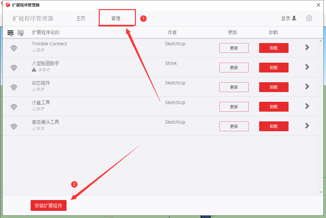Click 已签署 label under Trimble Connect
Image resolution: width=326 pixels, height=218 pixels.
38,50
